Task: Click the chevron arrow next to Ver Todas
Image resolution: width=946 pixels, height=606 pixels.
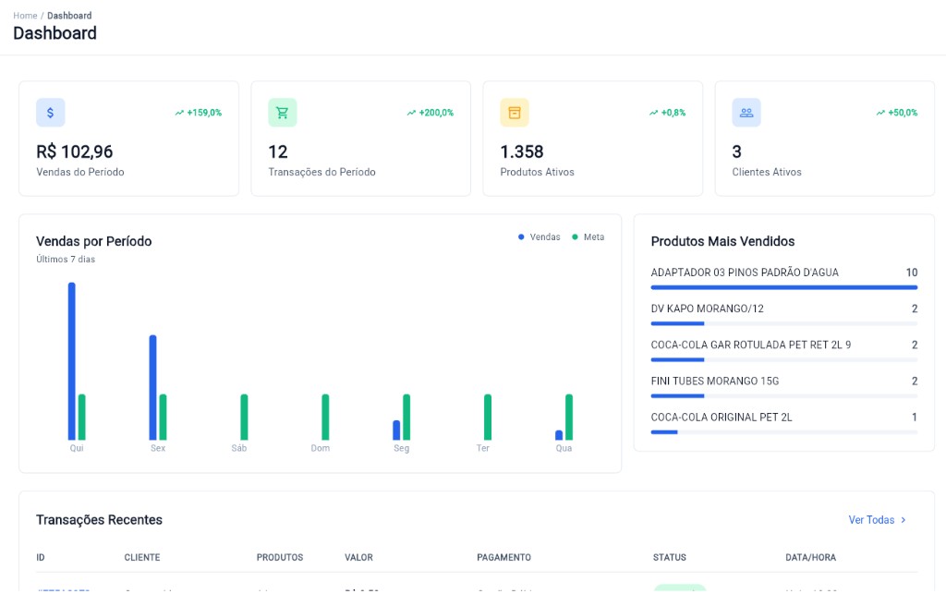Action: (904, 520)
